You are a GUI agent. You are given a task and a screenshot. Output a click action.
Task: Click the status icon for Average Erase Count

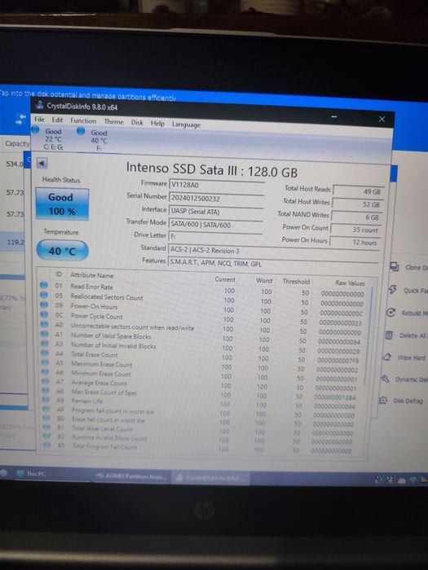46,381
